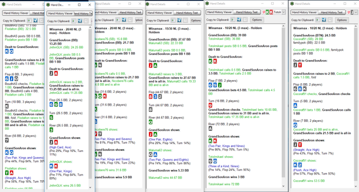
Task: Click Options button in Cocoraf91 window
Action: click(x=342, y=20)
